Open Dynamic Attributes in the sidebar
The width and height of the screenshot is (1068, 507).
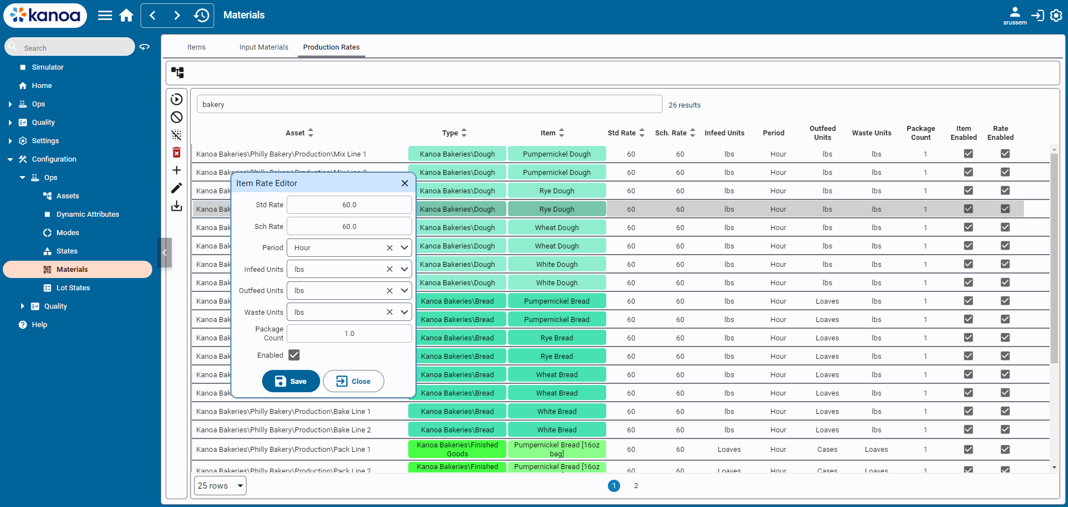[88, 214]
